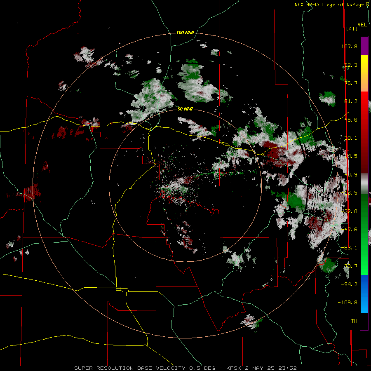The image size is (371, 371).
Task: Pick the gray near-zero segment of the color bar
Action: [364, 182]
